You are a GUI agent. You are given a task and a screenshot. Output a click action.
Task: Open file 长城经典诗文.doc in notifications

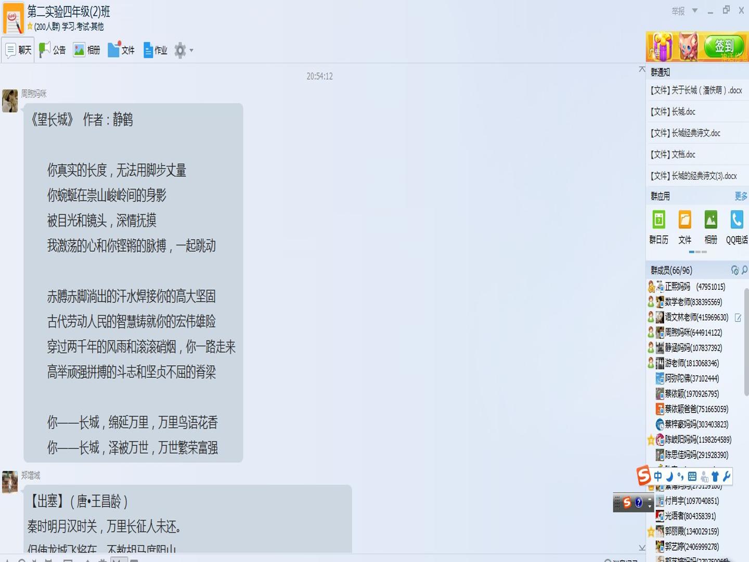coord(685,133)
